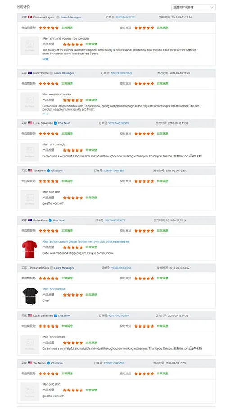225x409 pixels.
Task: Open the review sort order dropdown
Action: (x=193, y=7)
